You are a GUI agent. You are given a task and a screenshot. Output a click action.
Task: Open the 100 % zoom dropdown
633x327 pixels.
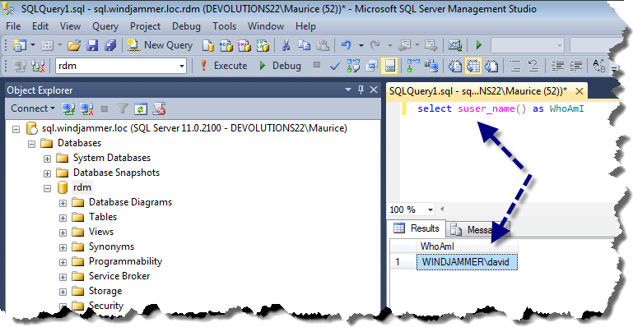pos(430,210)
